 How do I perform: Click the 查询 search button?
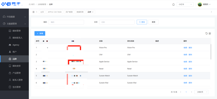coord(142,22)
